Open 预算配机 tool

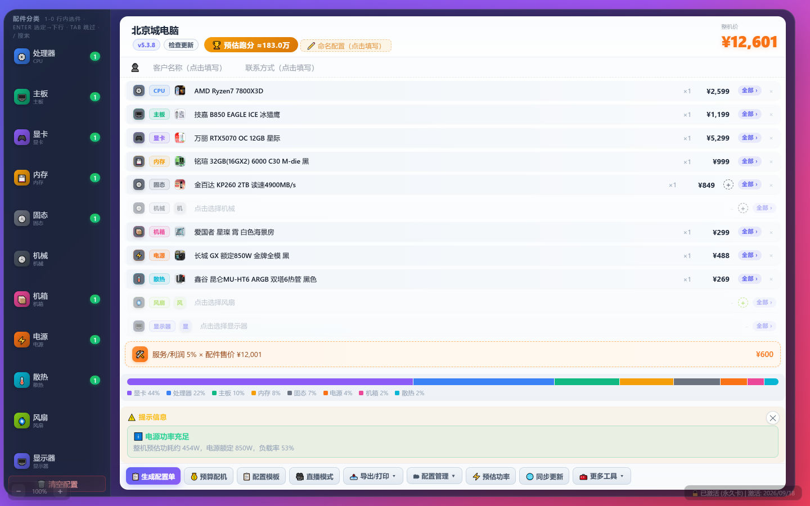click(209, 476)
